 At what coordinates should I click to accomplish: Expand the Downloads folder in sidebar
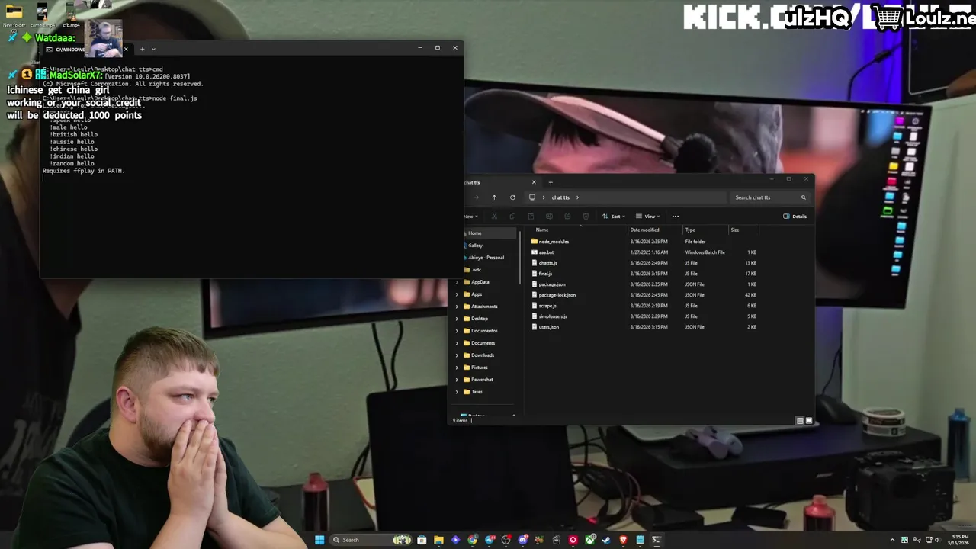457,355
